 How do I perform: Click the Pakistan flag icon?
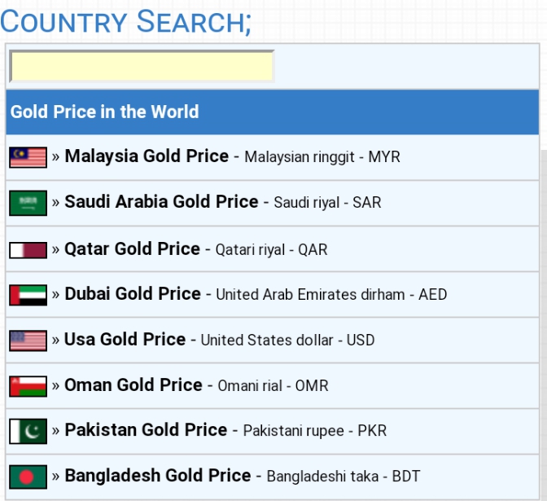pyautogui.click(x=28, y=431)
